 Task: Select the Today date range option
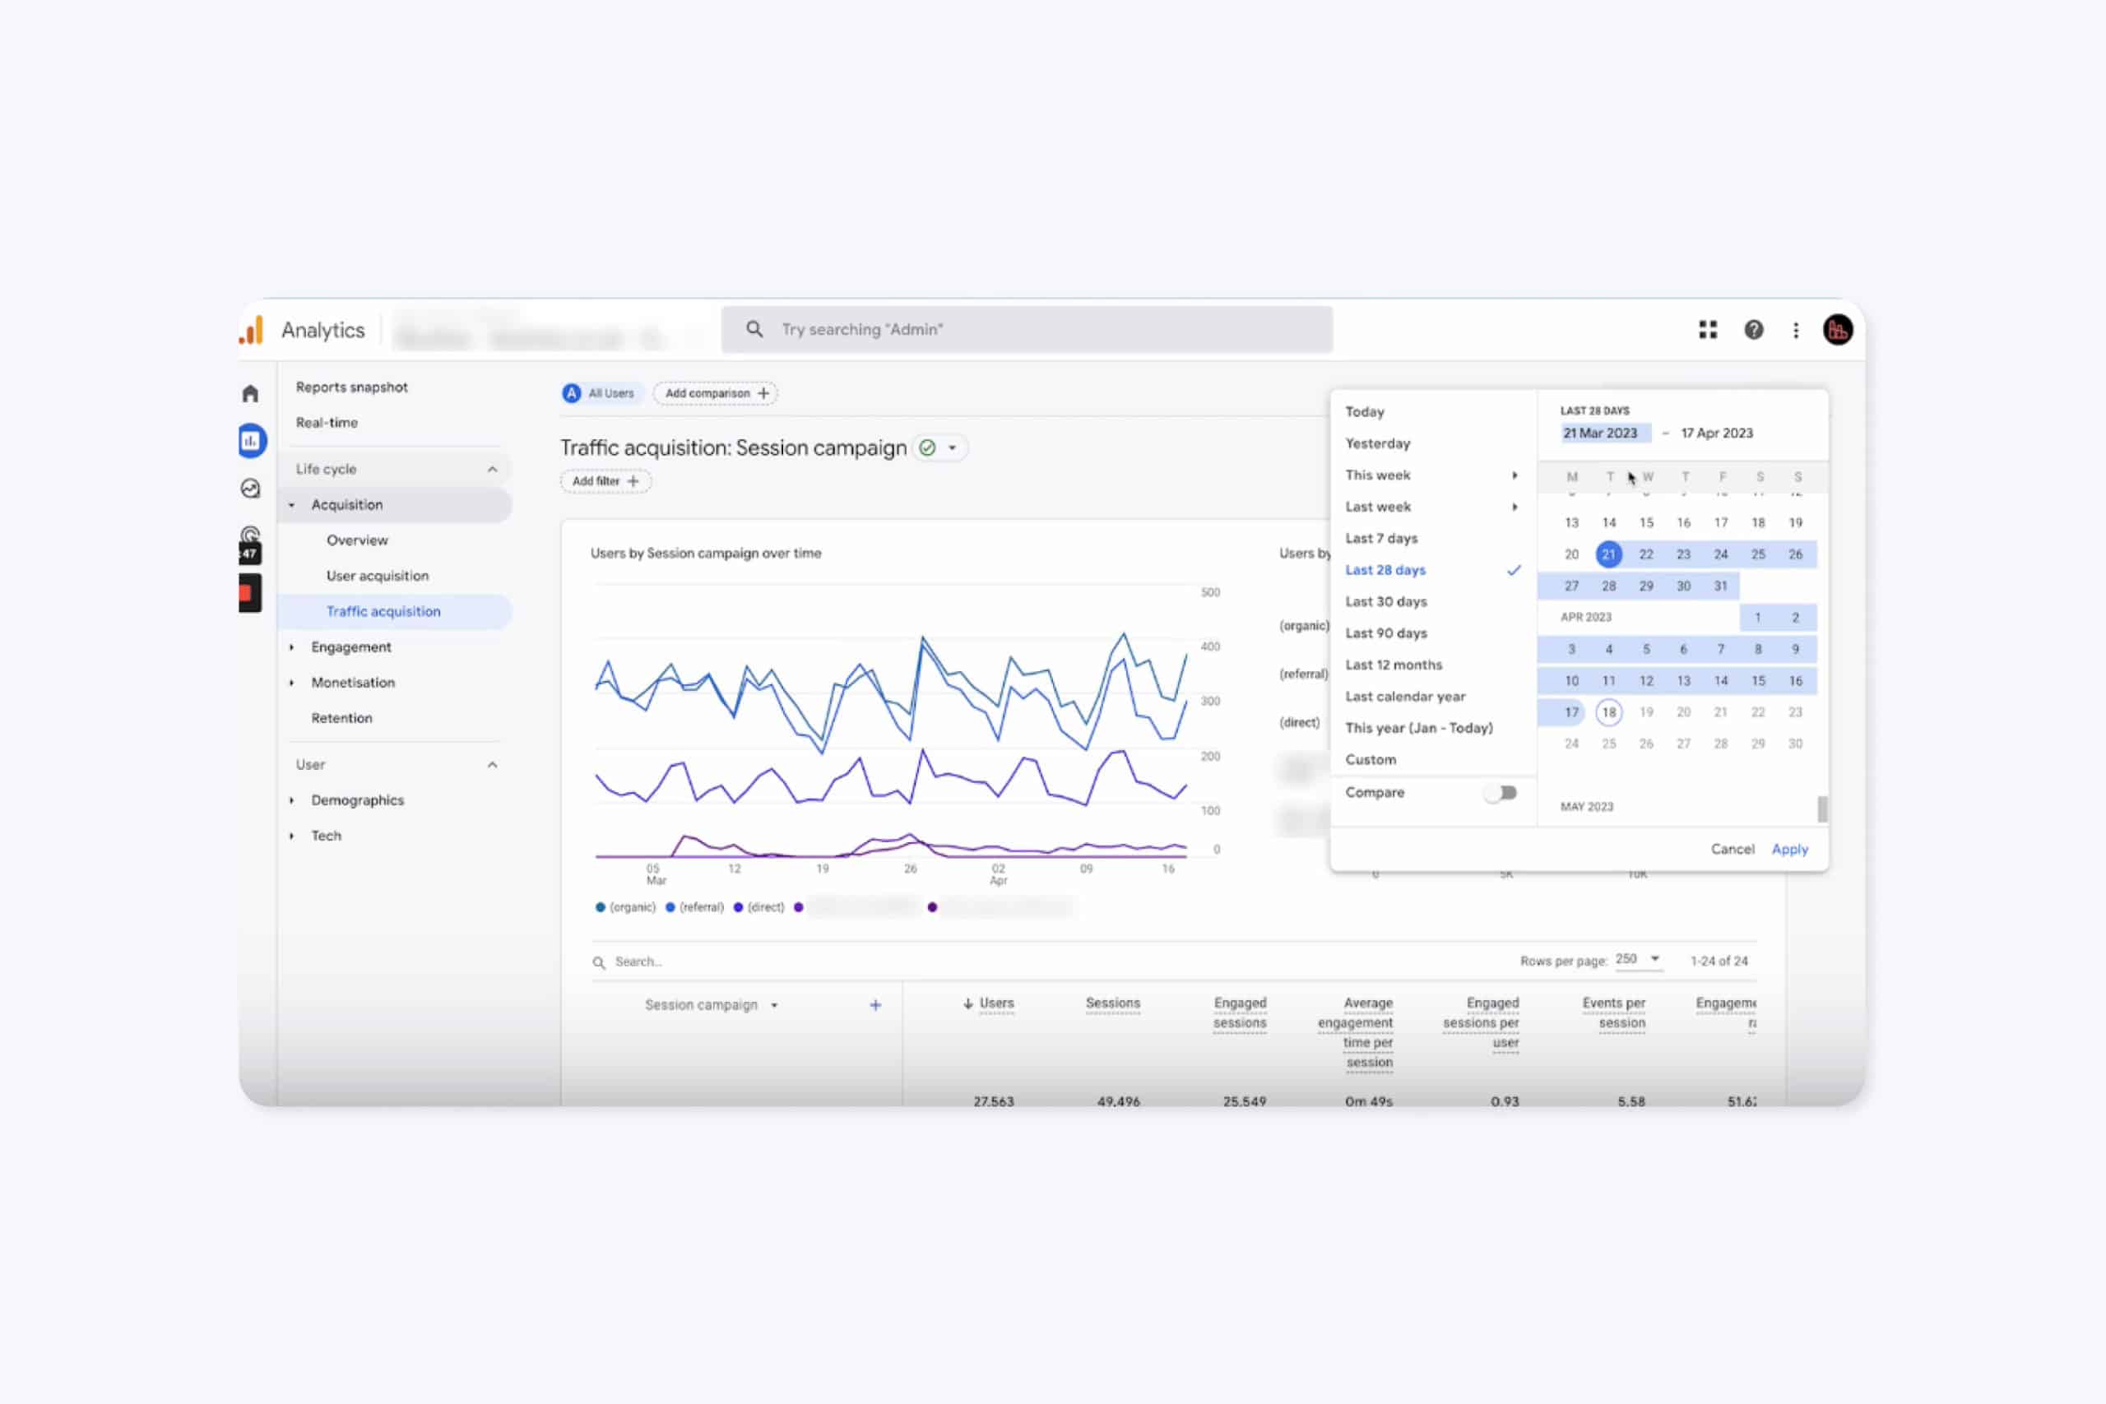click(x=1364, y=411)
